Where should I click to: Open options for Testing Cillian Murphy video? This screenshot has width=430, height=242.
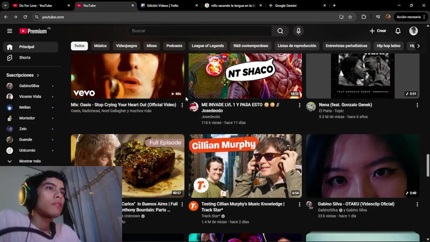(x=299, y=204)
